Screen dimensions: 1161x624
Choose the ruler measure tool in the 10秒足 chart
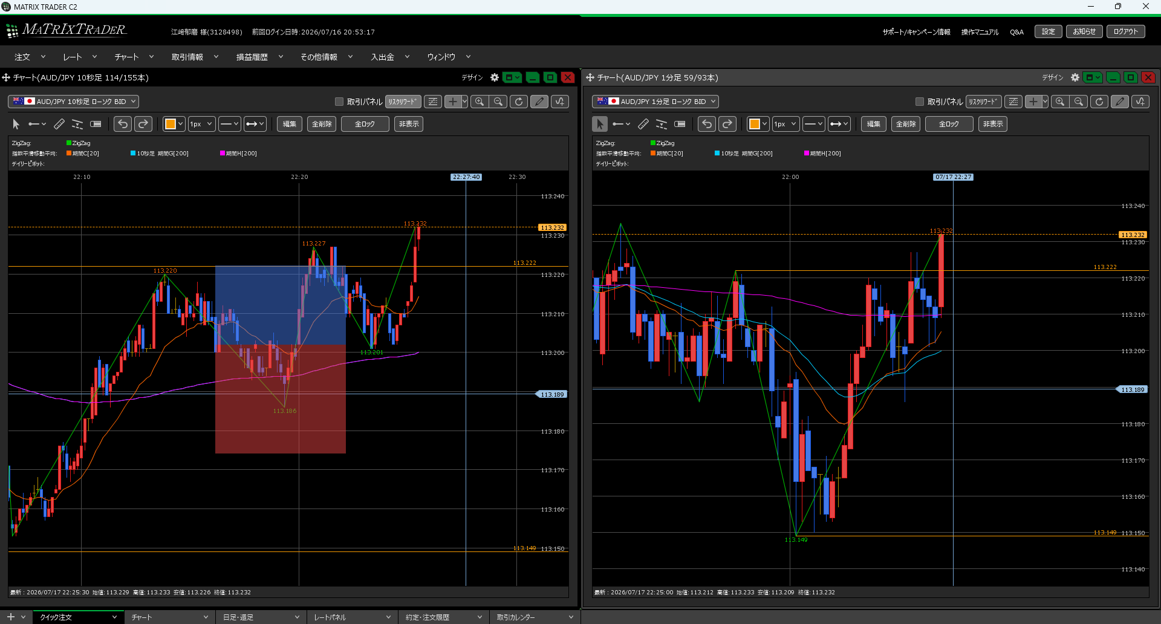click(59, 124)
